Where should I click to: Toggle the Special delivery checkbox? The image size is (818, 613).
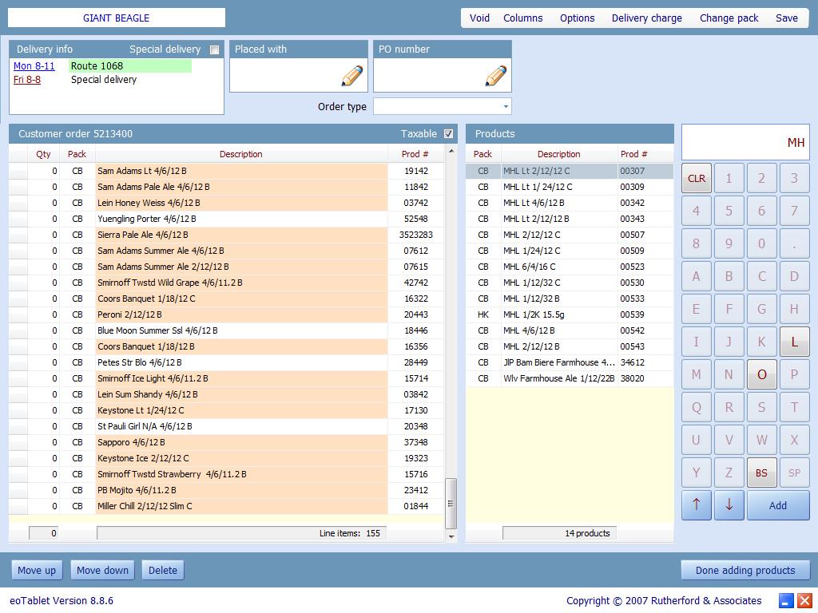tap(214, 49)
